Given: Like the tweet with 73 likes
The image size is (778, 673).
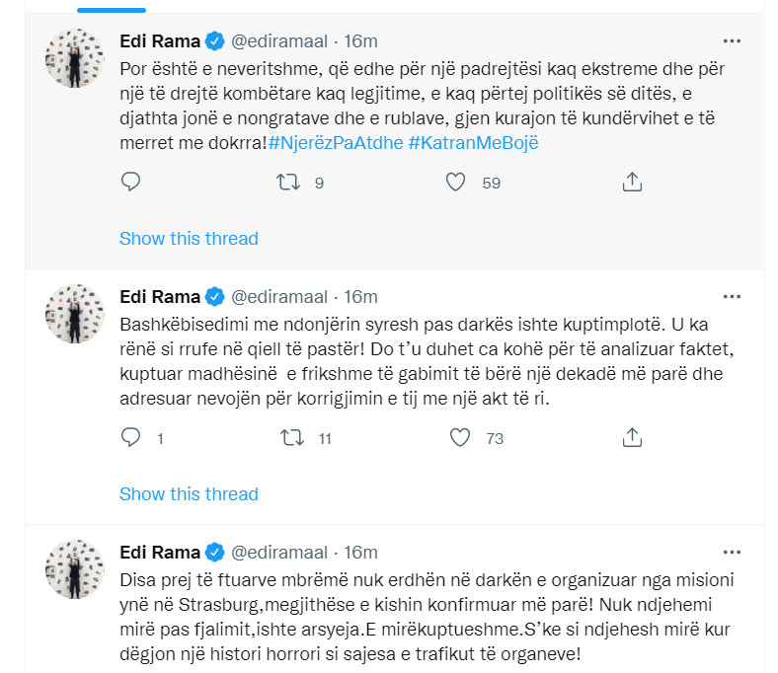Looking at the screenshot, I should 458,437.
